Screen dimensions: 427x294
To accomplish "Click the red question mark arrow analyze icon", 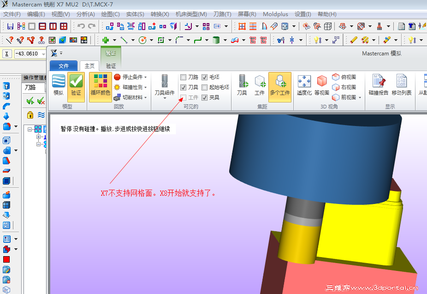I will (10, 40).
